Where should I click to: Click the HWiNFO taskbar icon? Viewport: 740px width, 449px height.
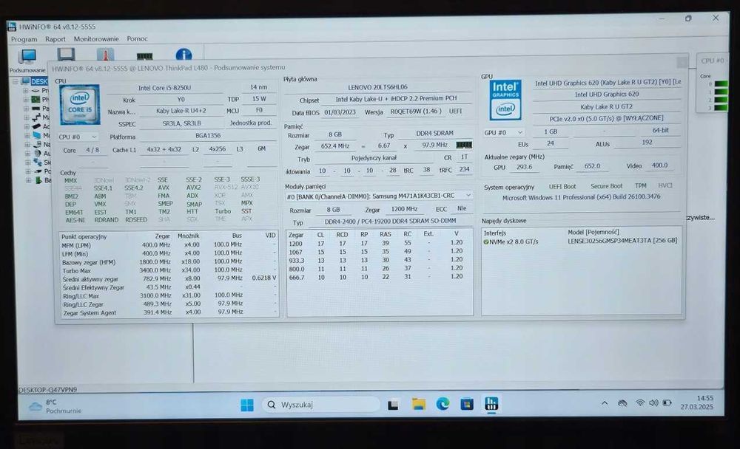pyautogui.click(x=491, y=403)
